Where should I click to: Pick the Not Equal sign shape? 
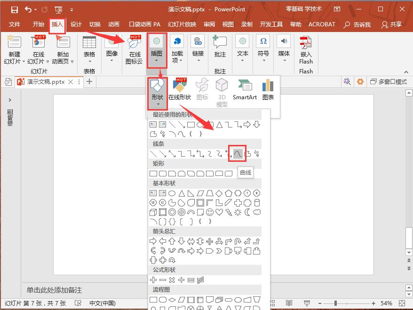[x=200, y=280]
